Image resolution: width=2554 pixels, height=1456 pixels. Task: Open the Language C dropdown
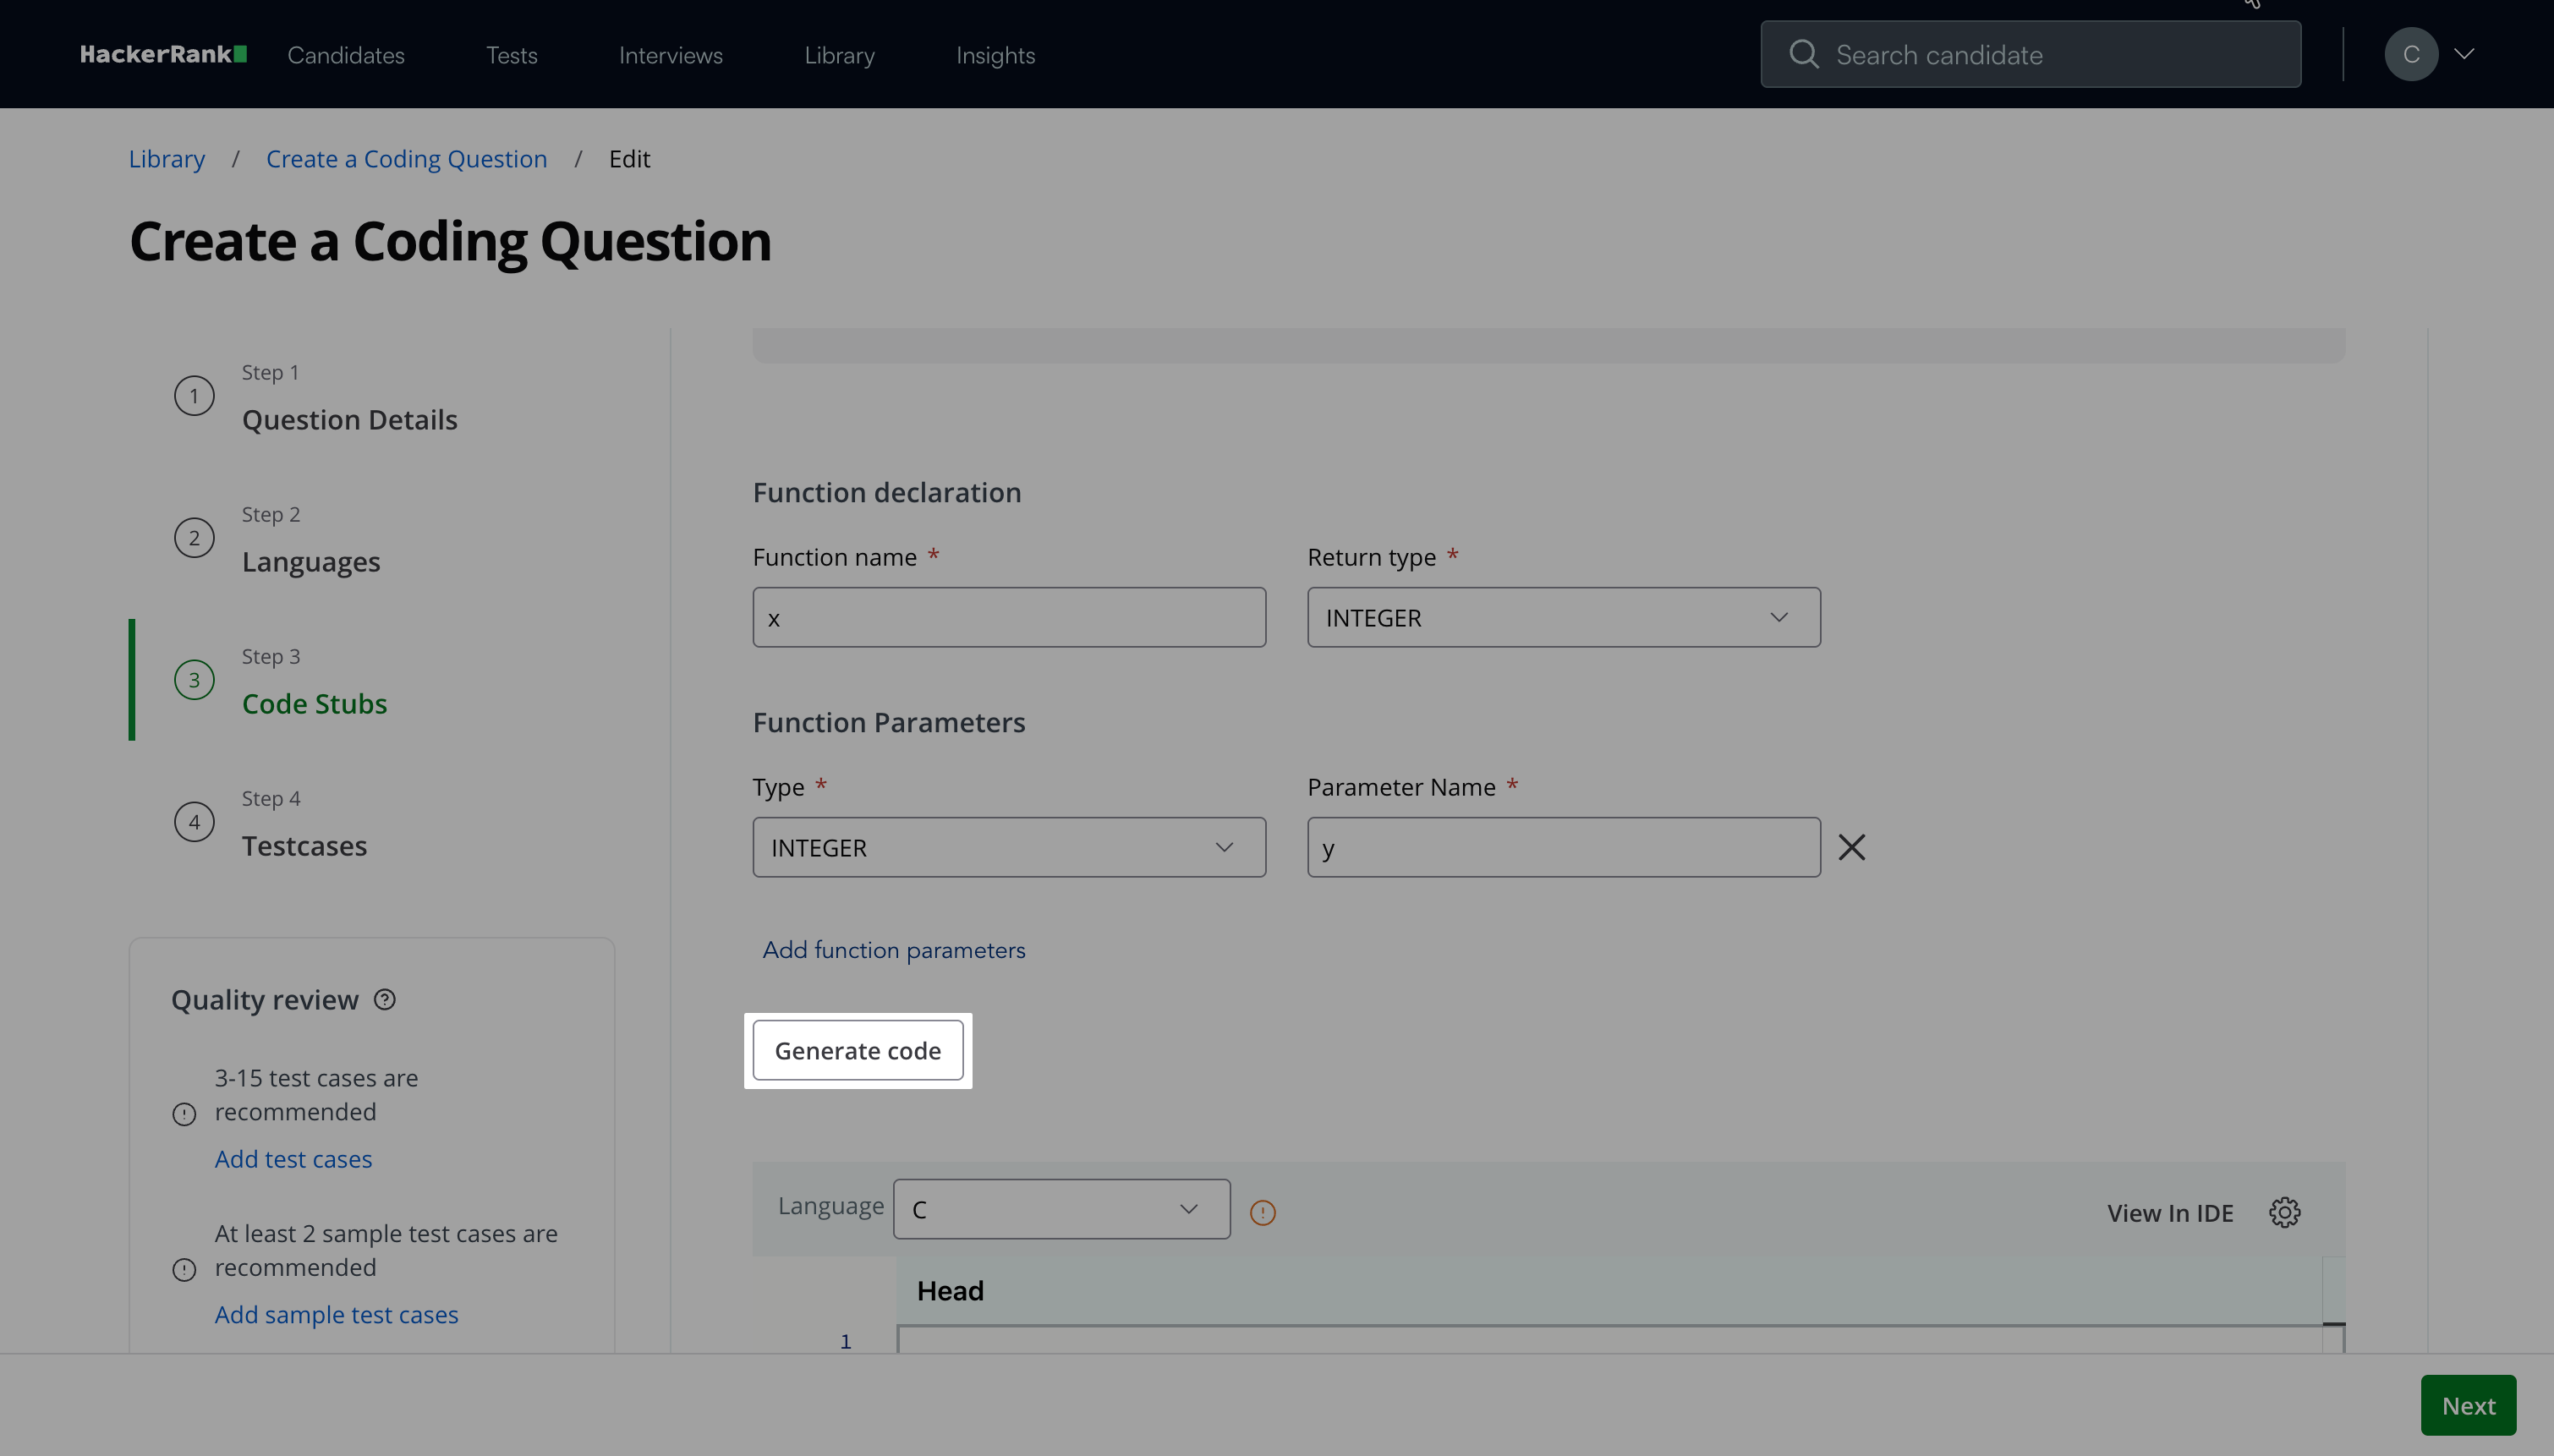click(x=1060, y=1208)
